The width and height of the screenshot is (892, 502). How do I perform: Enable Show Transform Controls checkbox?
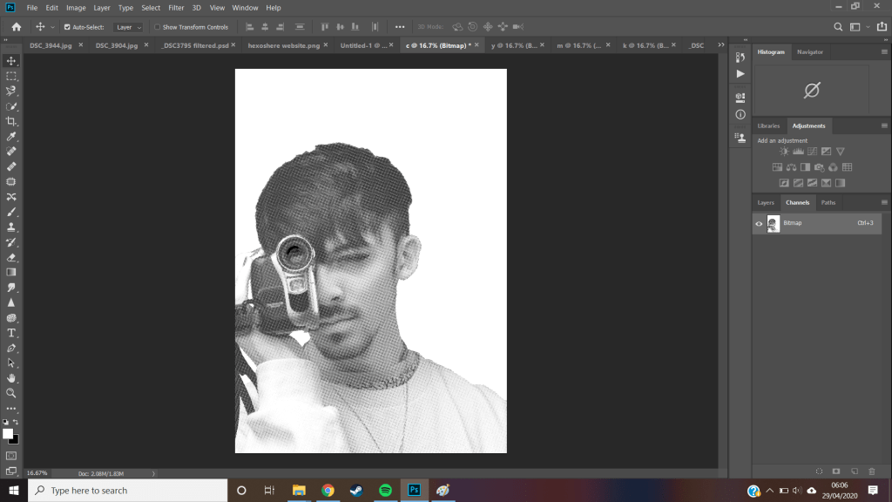[158, 27]
